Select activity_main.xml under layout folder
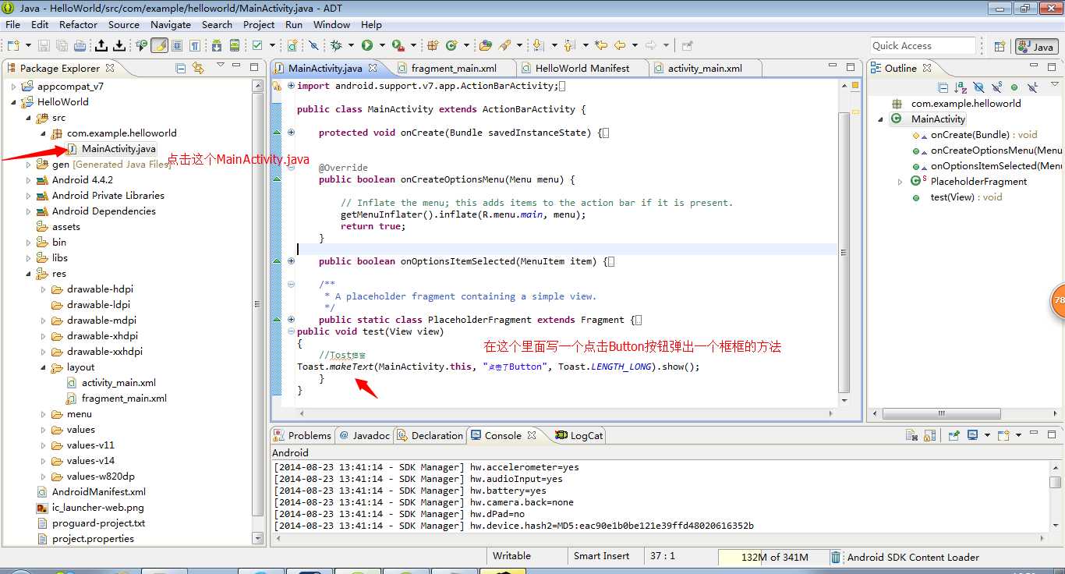1065x574 pixels. (x=119, y=383)
